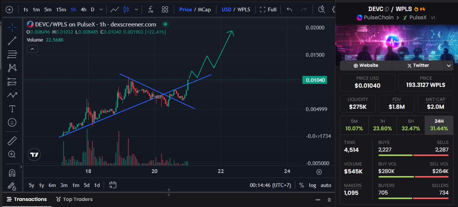458x207 pixels.
Task: Select the candlestick chart style icon
Action: (x=127, y=10)
